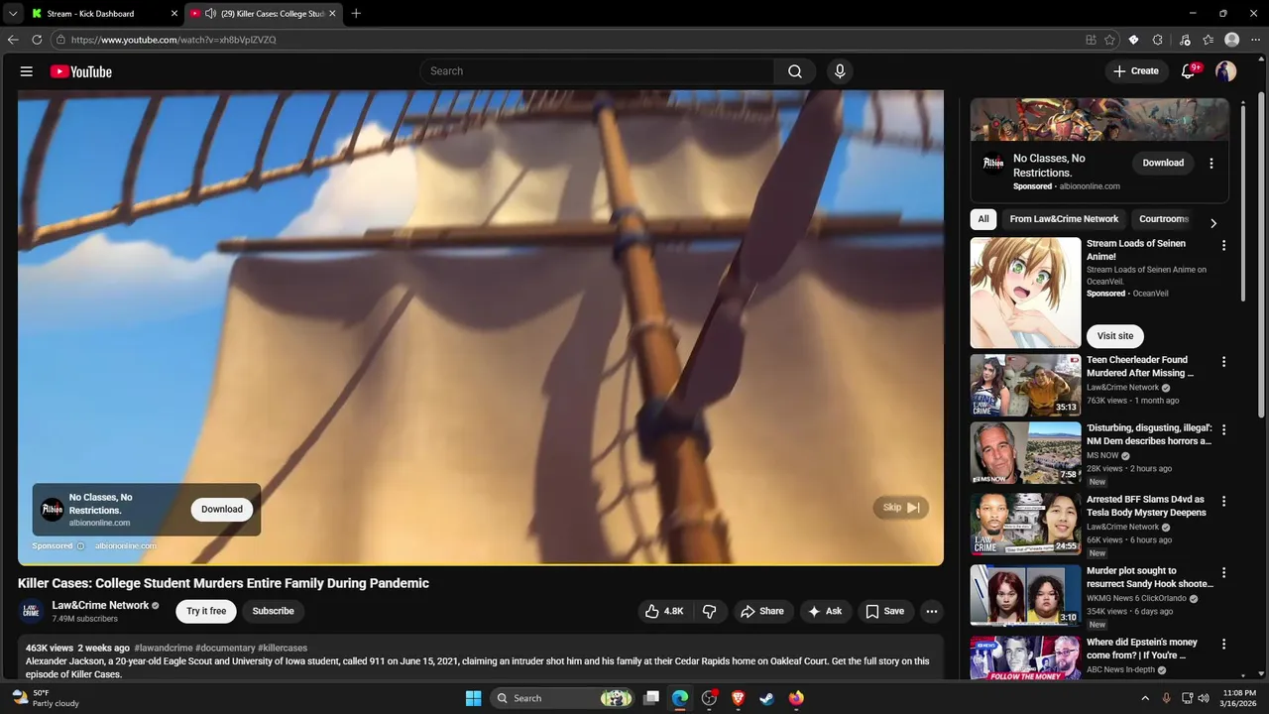
Task: Click the #killercases hashtag
Action: [x=283, y=648]
